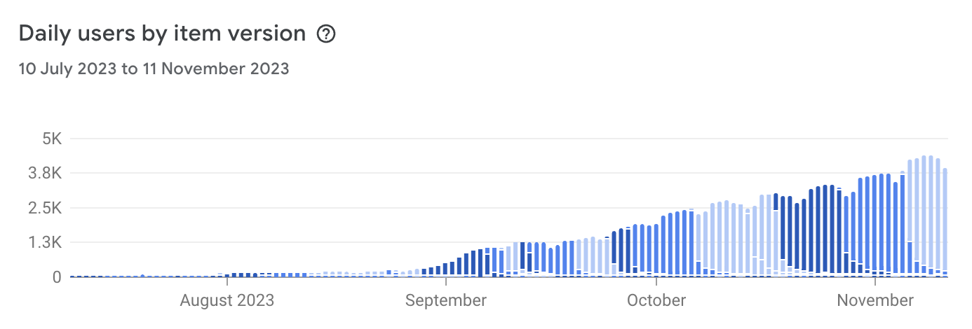972x329 pixels.
Task: Click the August 2023 tick mark on the axis
Action: [227, 281]
